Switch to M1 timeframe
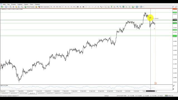 (51, 7)
